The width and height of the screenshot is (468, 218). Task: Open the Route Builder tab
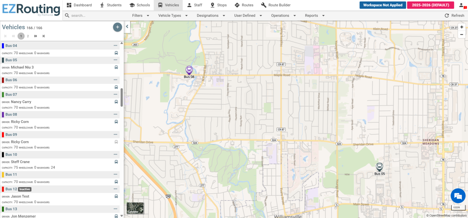pyautogui.click(x=275, y=5)
